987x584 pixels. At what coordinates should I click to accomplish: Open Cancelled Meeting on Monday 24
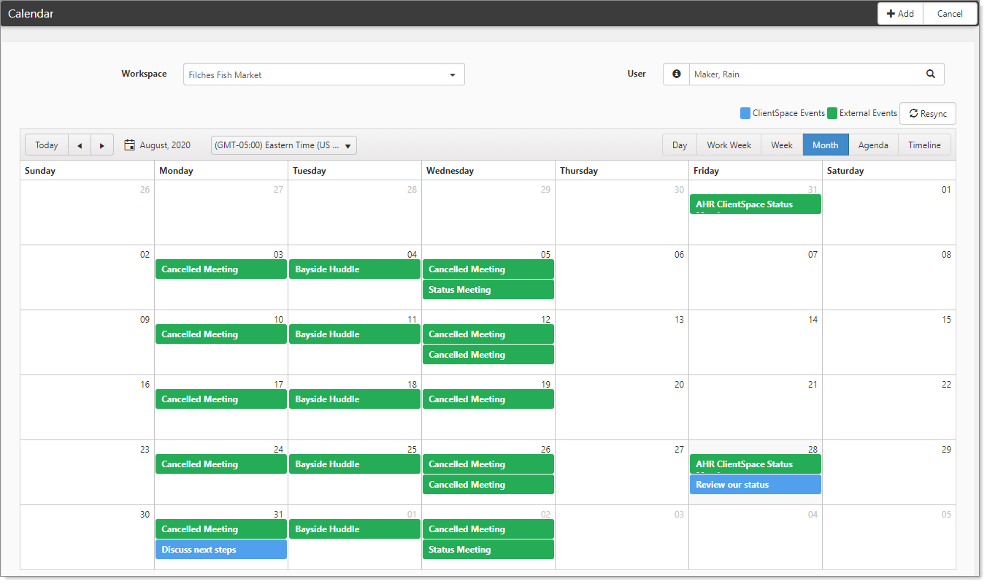coord(221,464)
